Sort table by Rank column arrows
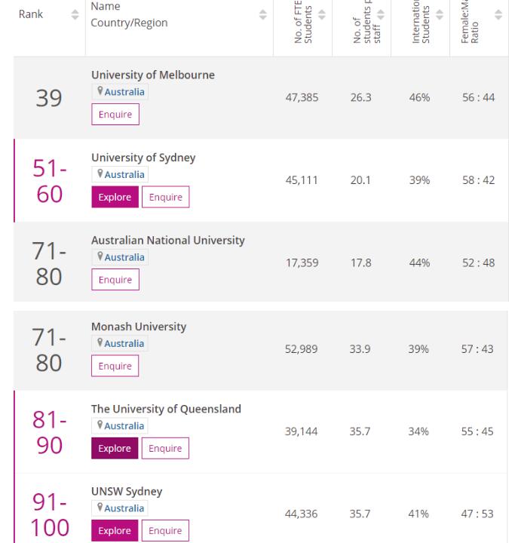Screen dimensions: 509x543 tap(74, 15)
